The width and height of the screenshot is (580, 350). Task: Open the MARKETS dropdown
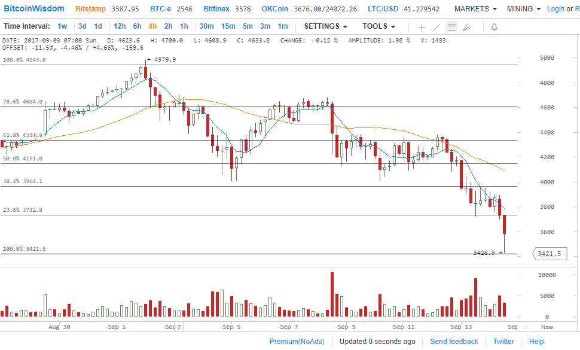click(475, 9)
